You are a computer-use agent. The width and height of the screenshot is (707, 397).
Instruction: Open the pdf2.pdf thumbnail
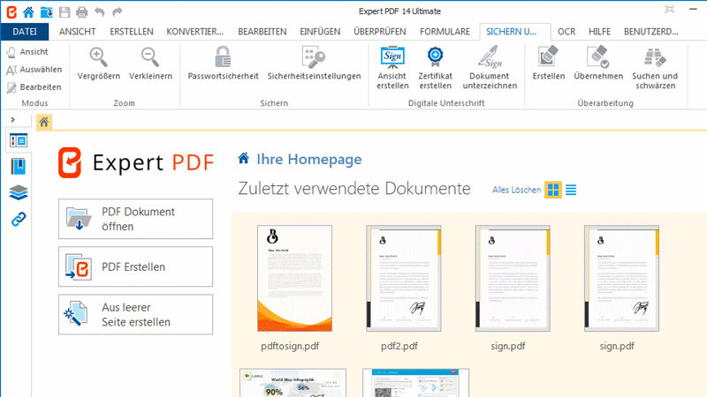[404, 278]
